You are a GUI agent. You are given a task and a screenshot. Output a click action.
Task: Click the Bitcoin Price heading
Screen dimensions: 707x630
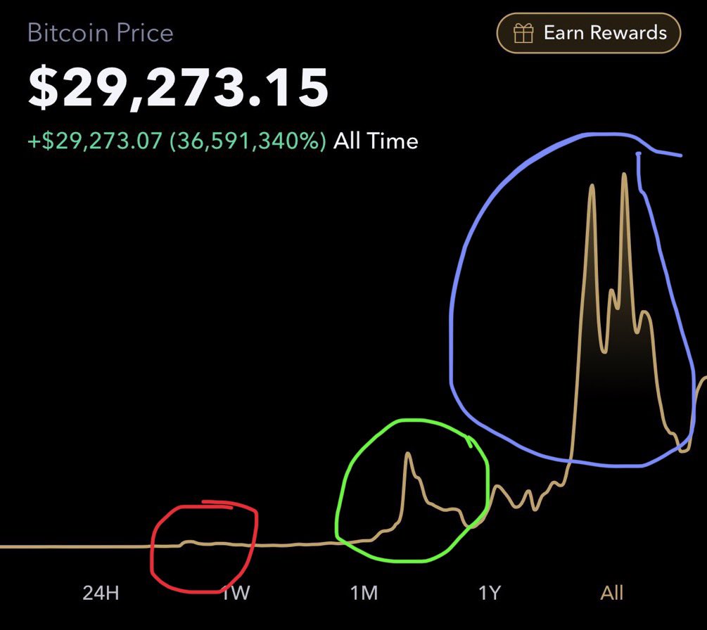[x=100, y=32]
